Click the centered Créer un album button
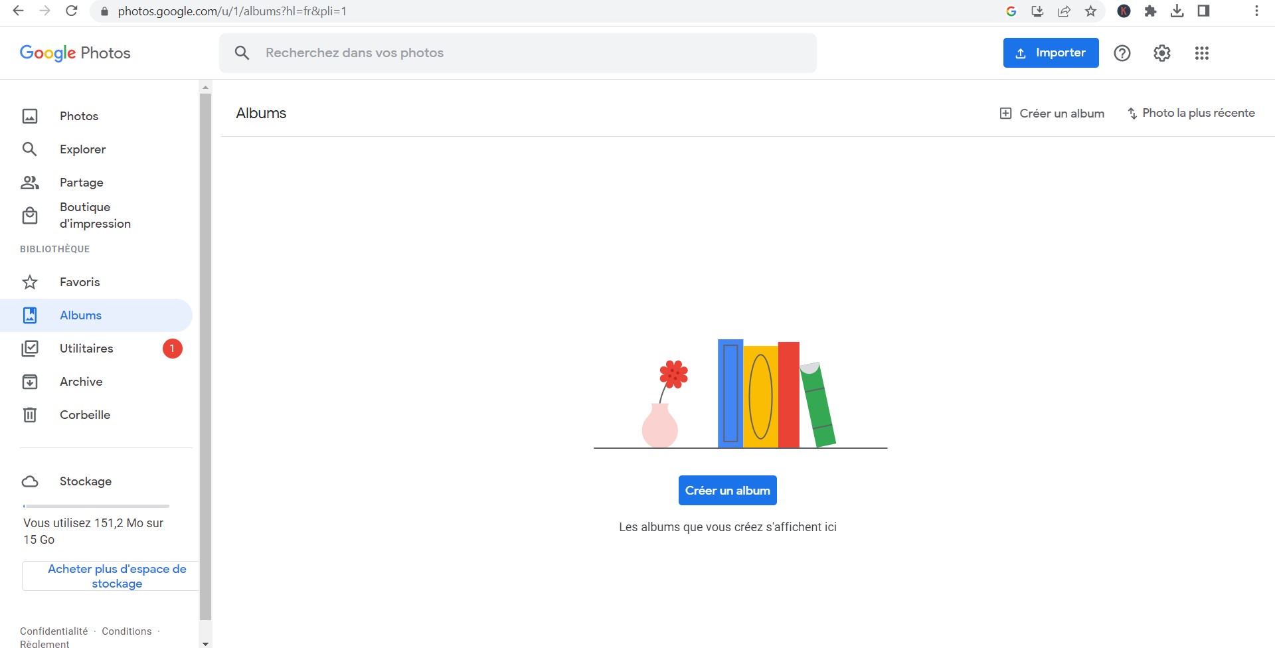Screen dimensions: 1275x648 [x=727, y=491]
